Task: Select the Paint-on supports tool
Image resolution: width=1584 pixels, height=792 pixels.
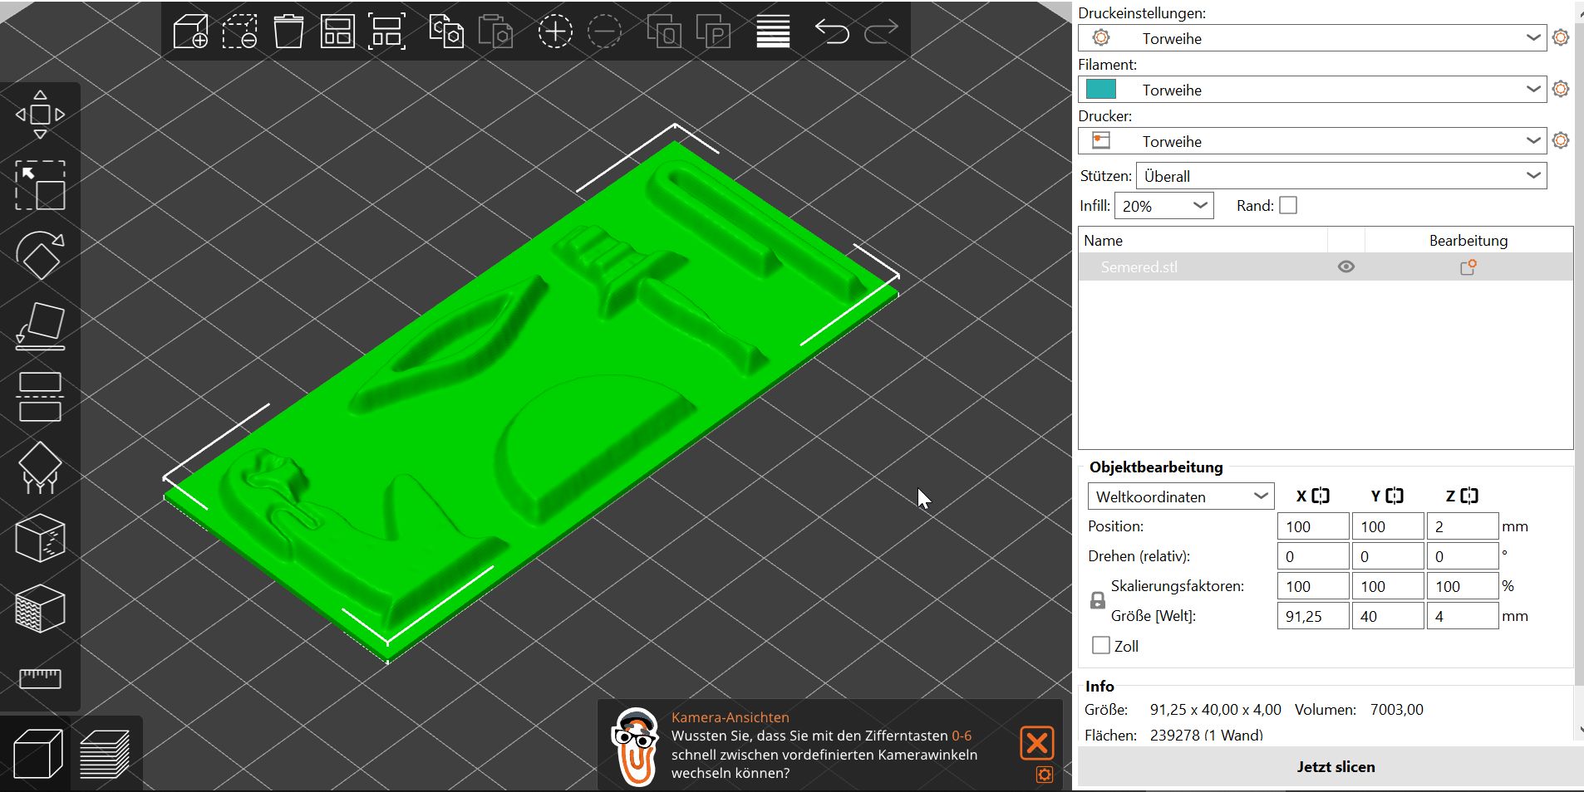Action: click(40, 467)
